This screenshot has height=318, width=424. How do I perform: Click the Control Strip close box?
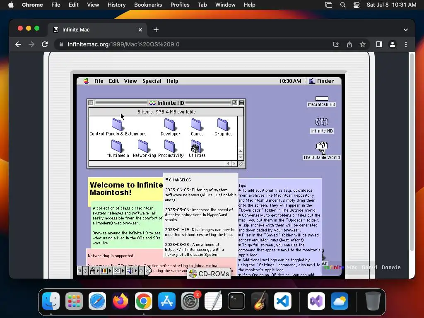tap(79, 271)
